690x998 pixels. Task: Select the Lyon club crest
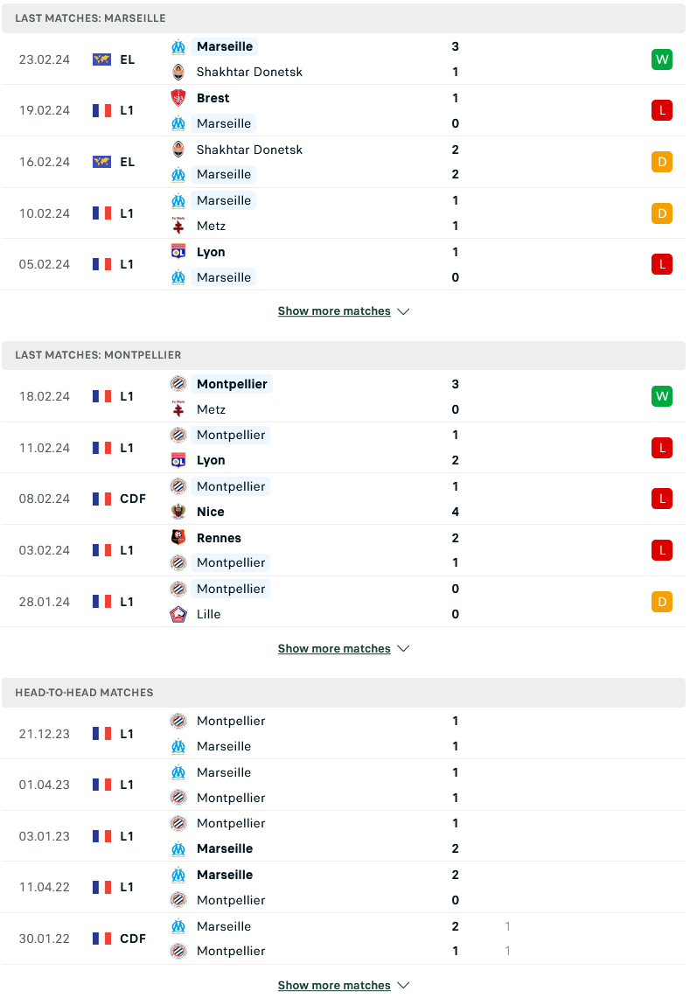[180, 252]
